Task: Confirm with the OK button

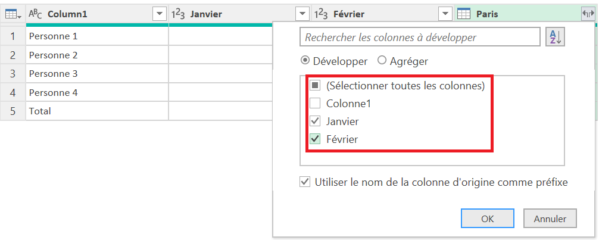Action: click(488, 219)
